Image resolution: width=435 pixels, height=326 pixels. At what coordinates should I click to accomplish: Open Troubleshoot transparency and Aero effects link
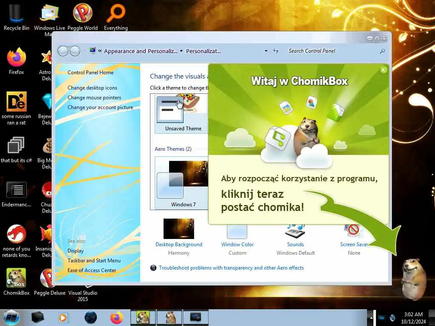[x=232, y=268]
